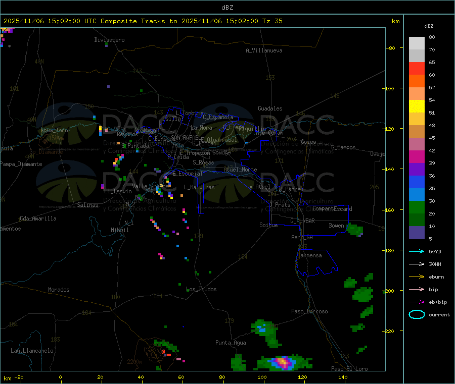This screenshot has width=455, height=384.
Task: Click the cyan 'current' ellipse legend symbol
Action: 417,314
